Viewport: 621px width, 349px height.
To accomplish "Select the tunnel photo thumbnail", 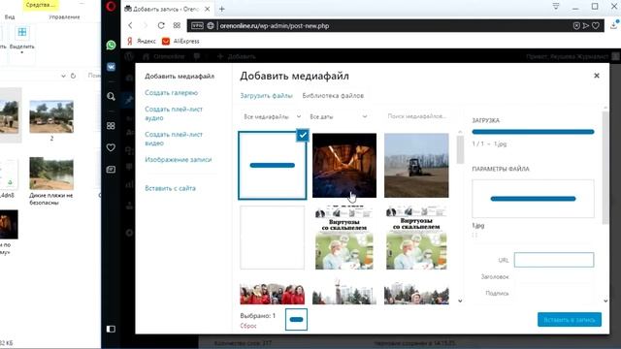I will click(344, 166).
